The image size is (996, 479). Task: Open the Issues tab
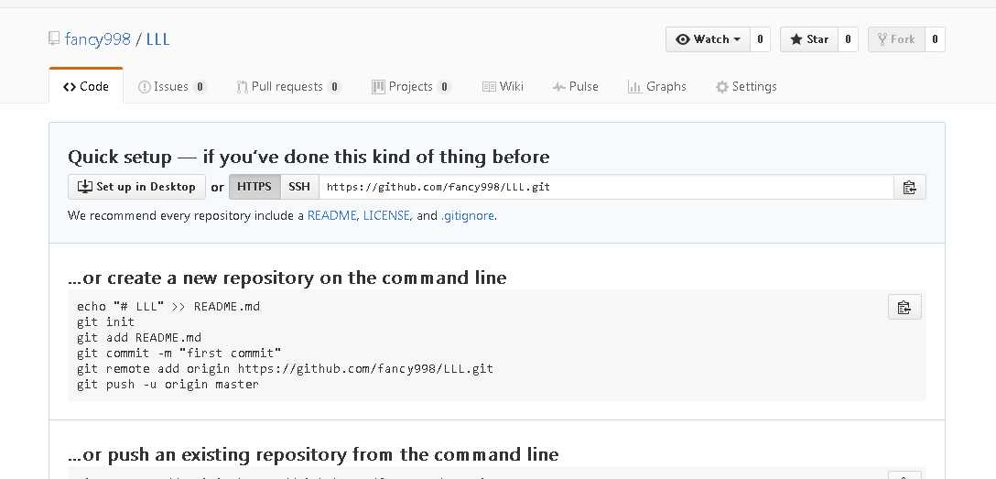click(x=171, y=87)
